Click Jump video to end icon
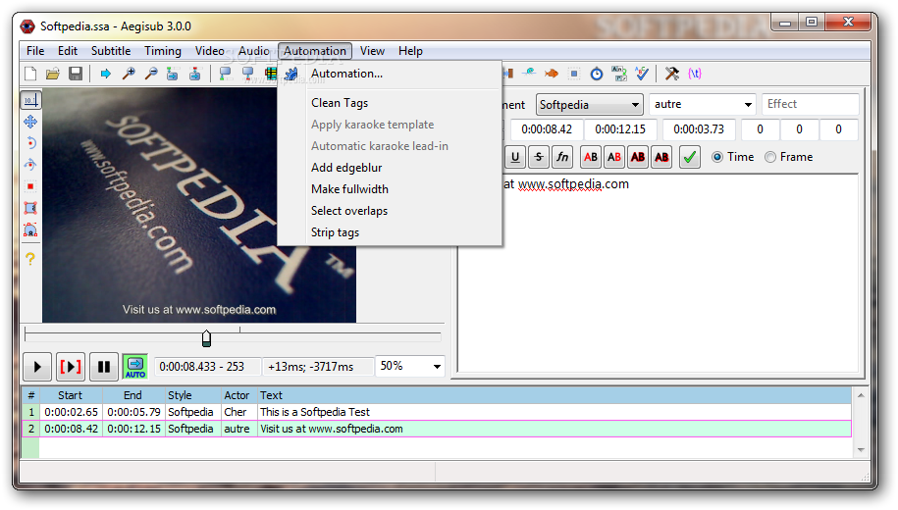The width and height of the screenshot is (898, 510). 194,74
